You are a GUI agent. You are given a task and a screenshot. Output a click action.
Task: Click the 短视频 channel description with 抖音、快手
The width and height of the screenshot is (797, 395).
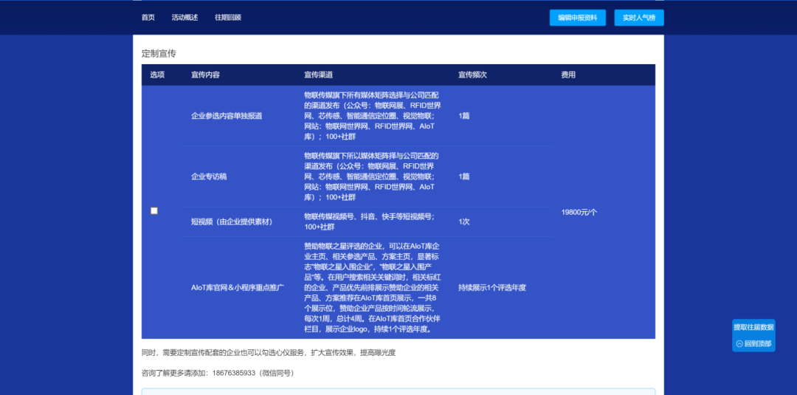click(x=370, y=221)
